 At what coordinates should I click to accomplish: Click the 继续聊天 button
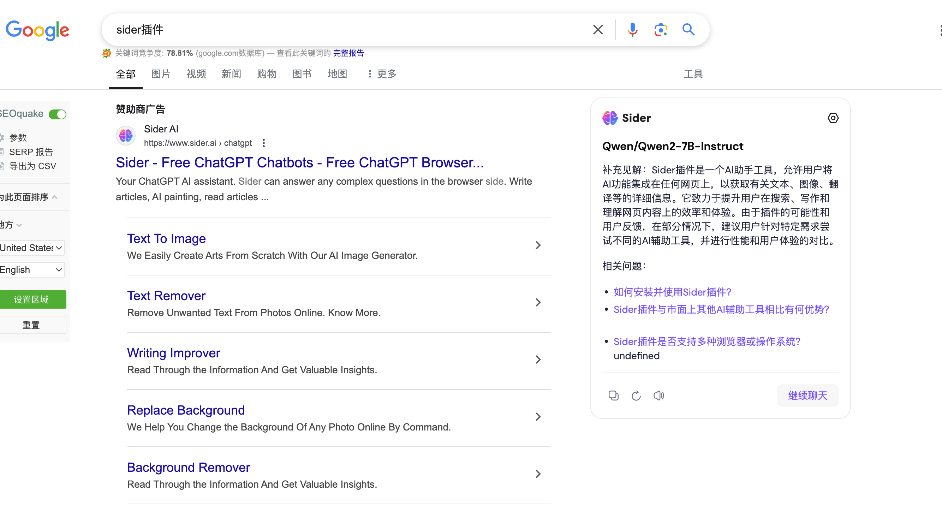(807, 395)
